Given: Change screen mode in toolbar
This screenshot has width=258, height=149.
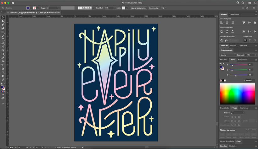Looking at the screenshot, I should point(3,98).
